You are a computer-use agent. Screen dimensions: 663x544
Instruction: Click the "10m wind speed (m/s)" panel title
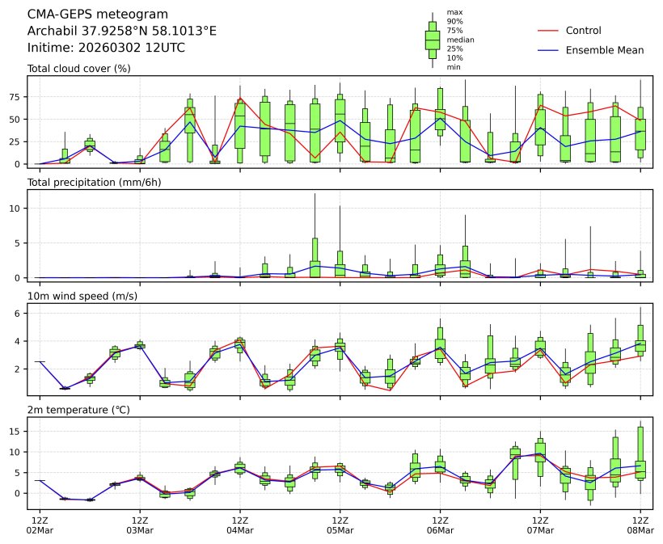pos(82,297)
